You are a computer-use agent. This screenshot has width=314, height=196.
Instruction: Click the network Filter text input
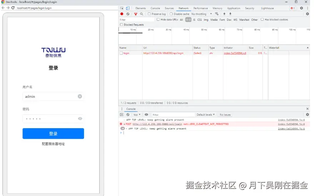point(137,20)
